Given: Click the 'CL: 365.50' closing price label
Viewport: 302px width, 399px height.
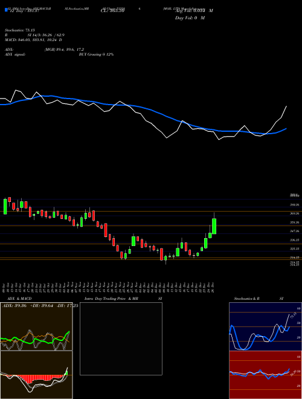Looking at the screenshot, I should [112, 11].
